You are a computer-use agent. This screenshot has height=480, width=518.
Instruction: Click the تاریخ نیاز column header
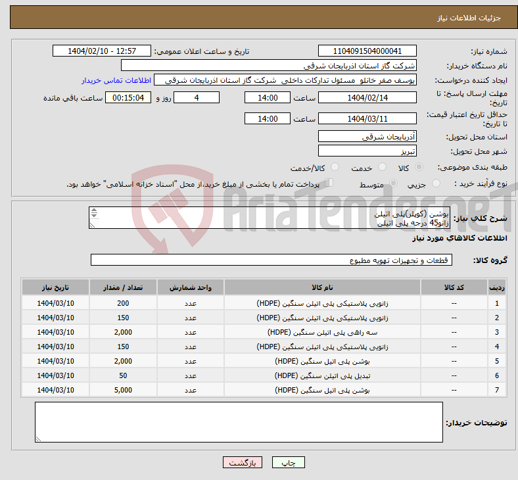tap(56, 288)
